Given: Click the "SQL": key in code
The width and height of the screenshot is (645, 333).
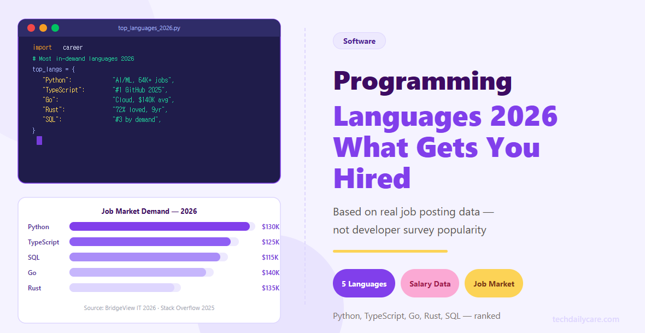Looking at the screenshot, I should tap(52, 119).
